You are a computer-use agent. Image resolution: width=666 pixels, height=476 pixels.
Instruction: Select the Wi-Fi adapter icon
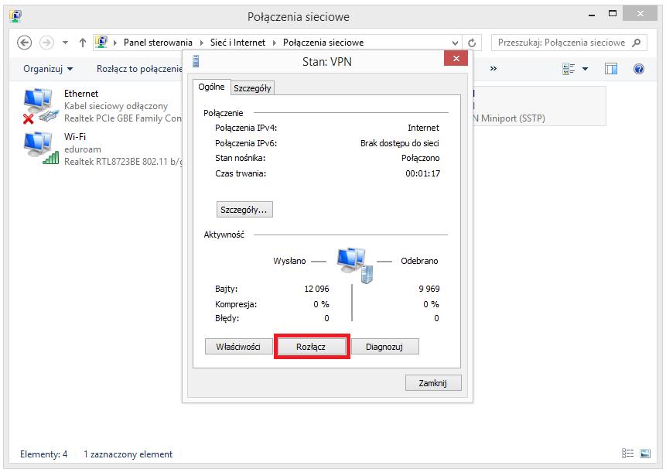(40, 149)
